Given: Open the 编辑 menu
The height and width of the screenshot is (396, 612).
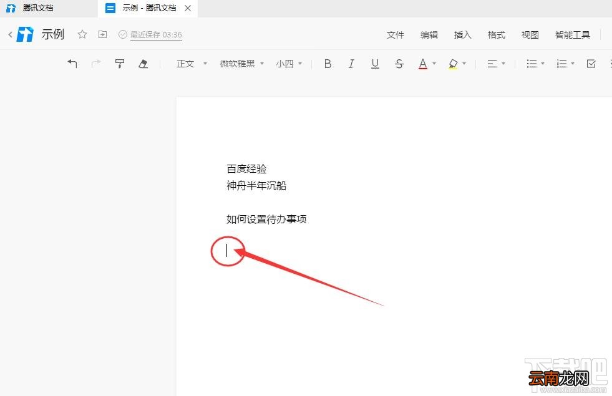Looking at the screenshot, I should point(429,35).
